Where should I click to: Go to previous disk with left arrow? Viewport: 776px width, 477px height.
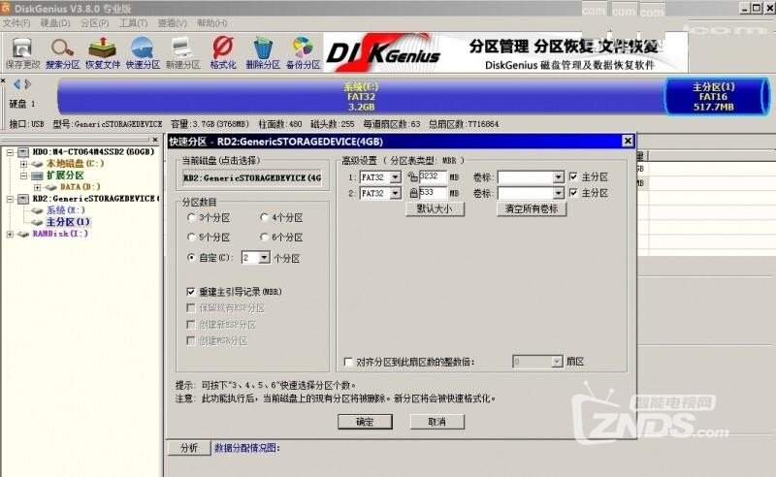coord(16,84)
